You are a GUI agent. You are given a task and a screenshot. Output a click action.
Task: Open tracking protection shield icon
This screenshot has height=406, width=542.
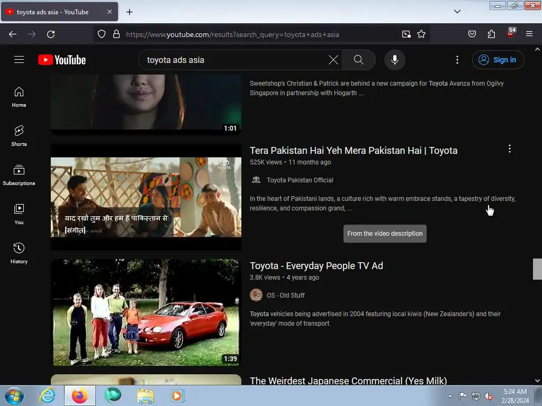coord(101,34)
